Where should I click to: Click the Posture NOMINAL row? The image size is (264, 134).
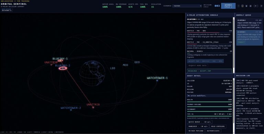(x=209, y=92)
